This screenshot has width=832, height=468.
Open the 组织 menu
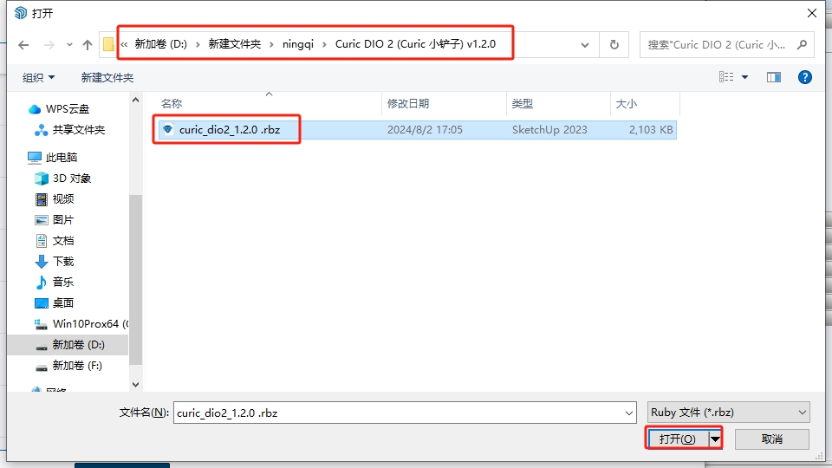click(x=38, y=78)
